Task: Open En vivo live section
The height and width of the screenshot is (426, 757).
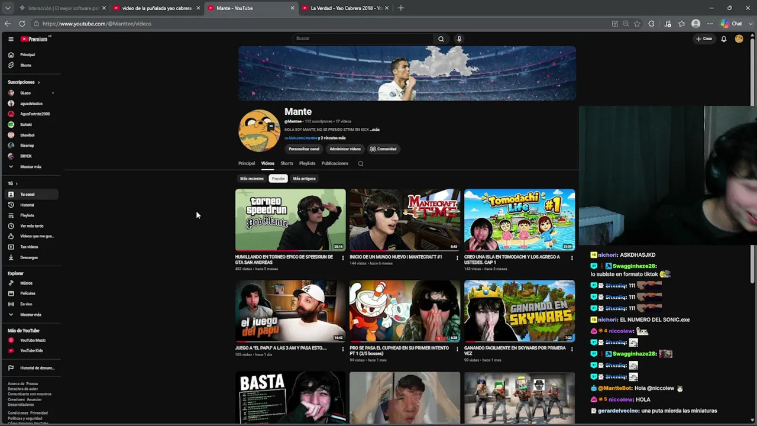Action: click(x=26, y=304)
